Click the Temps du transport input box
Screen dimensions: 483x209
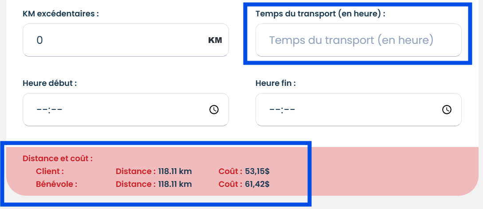(x=358, y=40)
